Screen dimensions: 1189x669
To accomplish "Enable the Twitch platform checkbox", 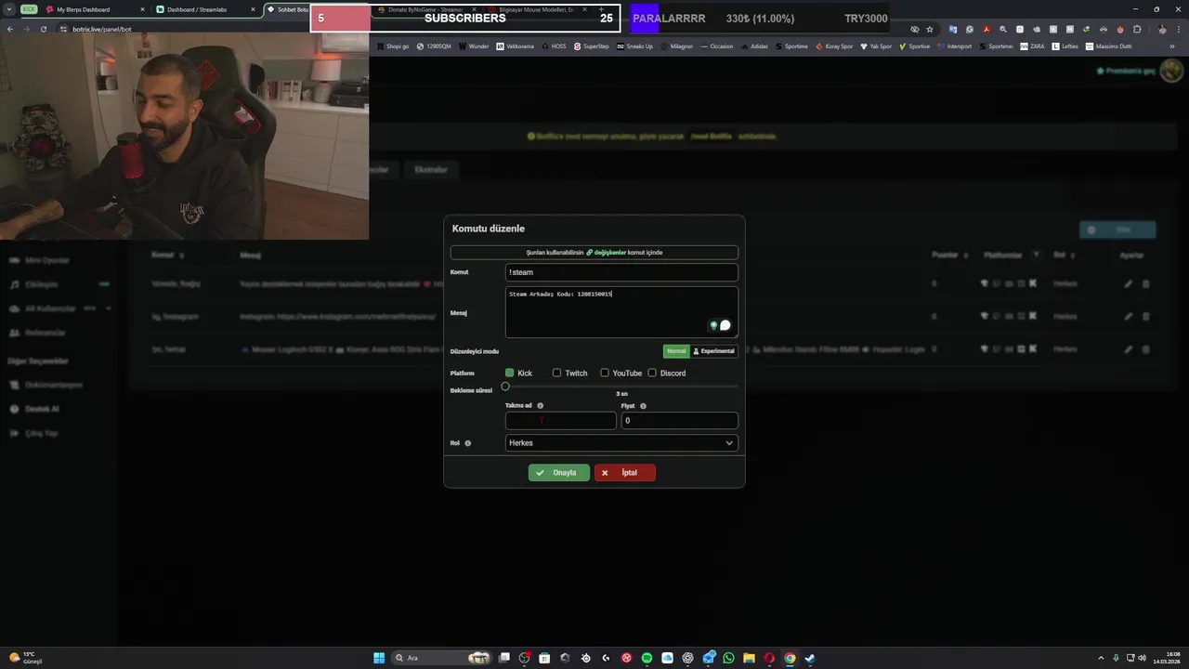I will (556, 373).
